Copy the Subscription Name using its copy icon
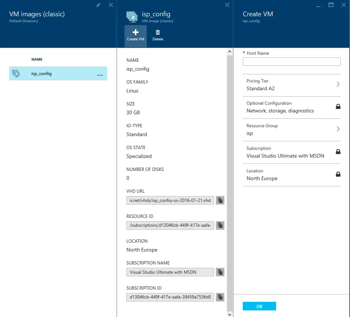350x317 pixels. coord(220,272)
